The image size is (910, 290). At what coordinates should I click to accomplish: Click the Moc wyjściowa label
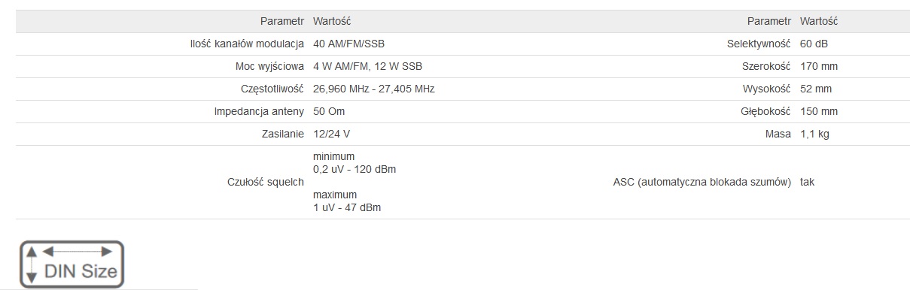tap(269, 66)
